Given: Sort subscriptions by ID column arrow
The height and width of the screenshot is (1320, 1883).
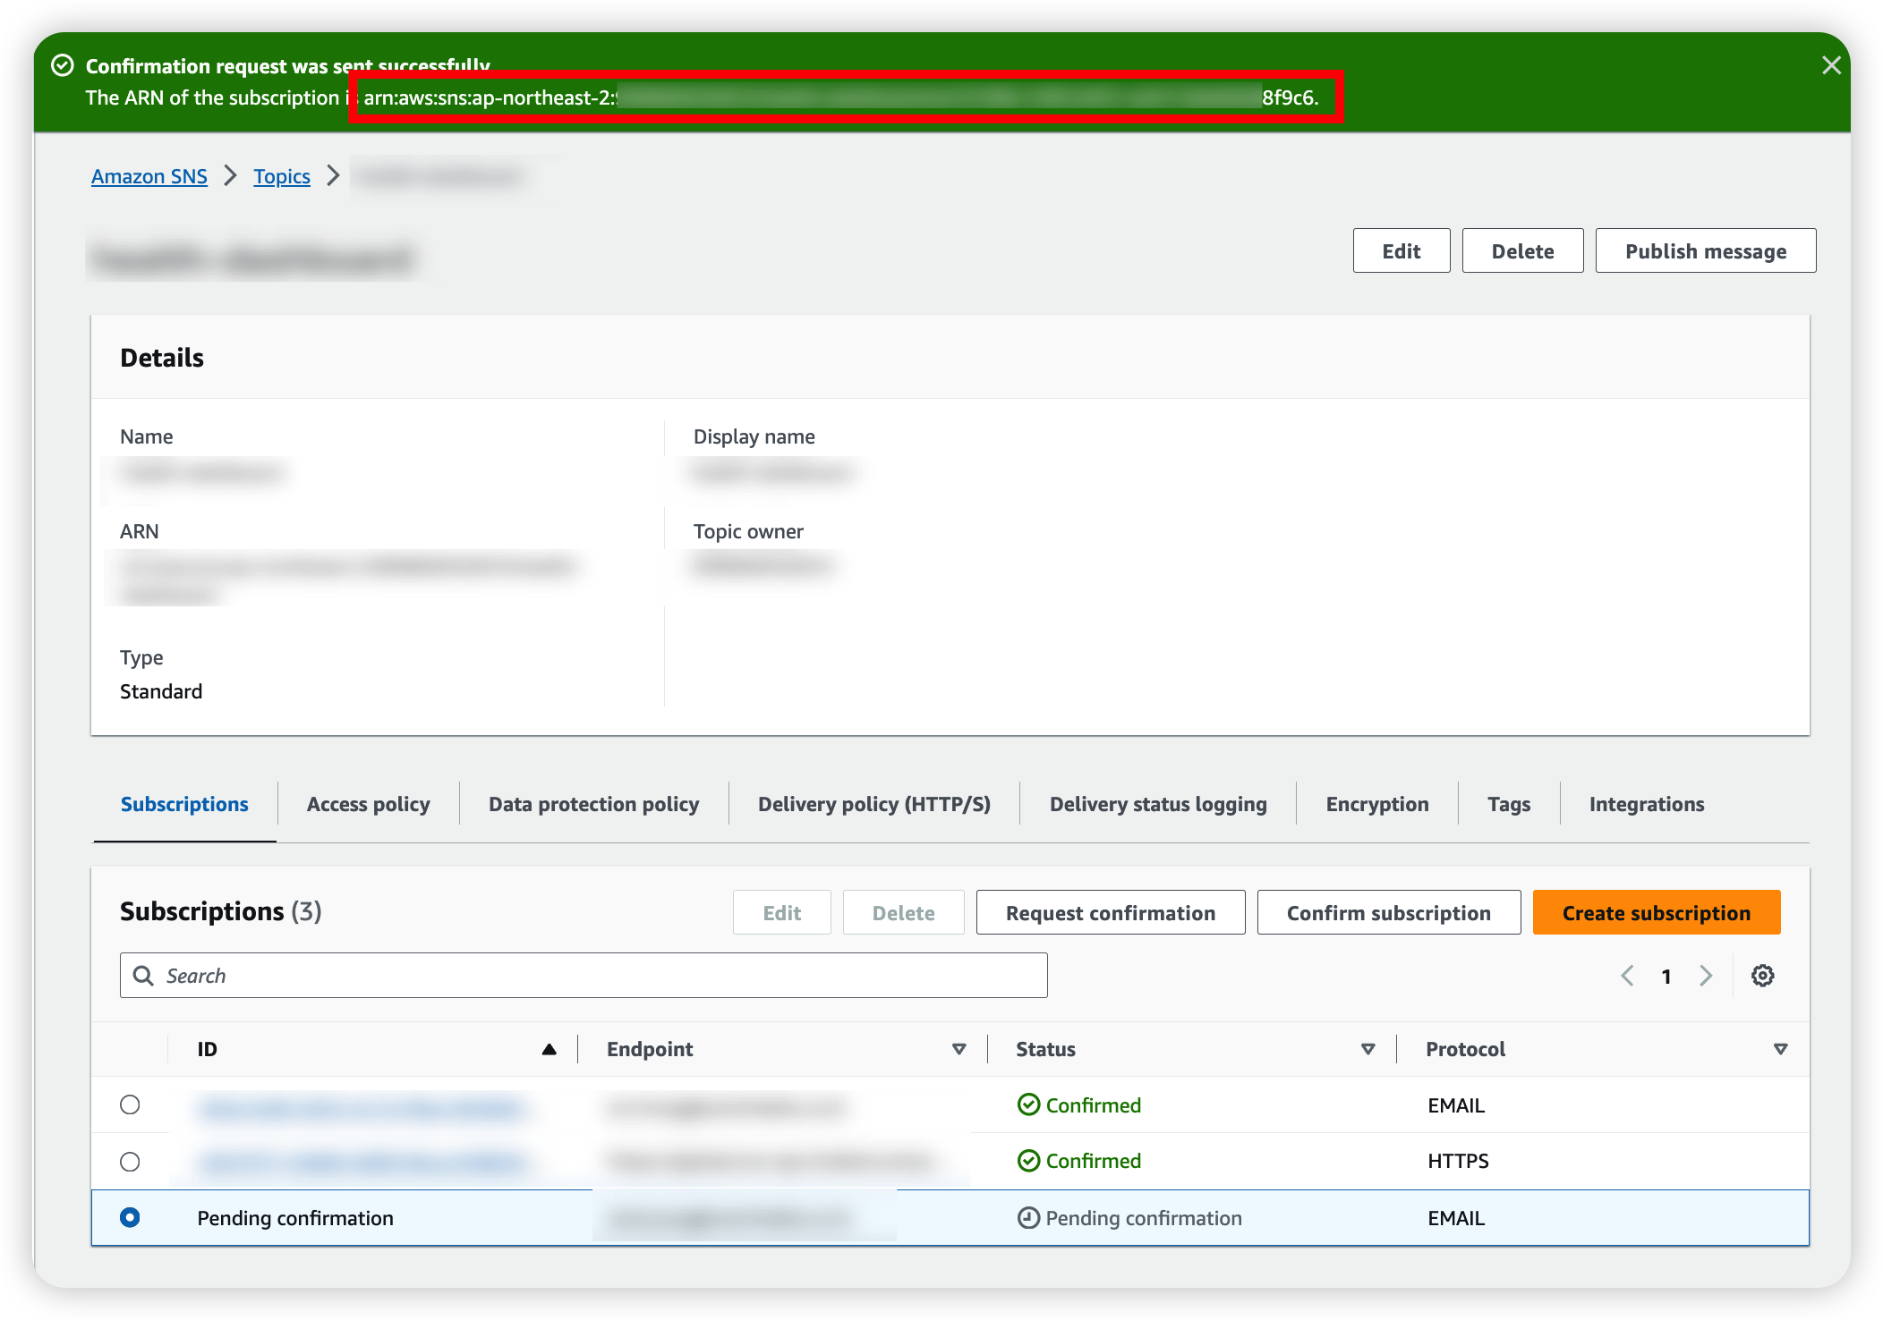Looking at the screenshot, I should tap(549, 1049).
